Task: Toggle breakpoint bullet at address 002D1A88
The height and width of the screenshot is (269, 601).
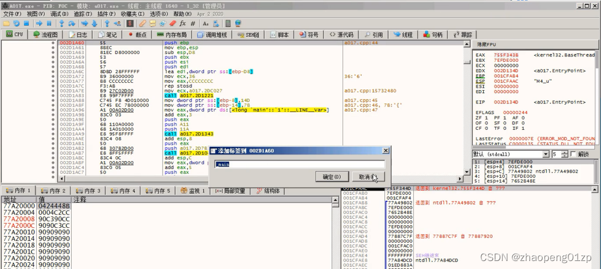Action: click(53, 100)
